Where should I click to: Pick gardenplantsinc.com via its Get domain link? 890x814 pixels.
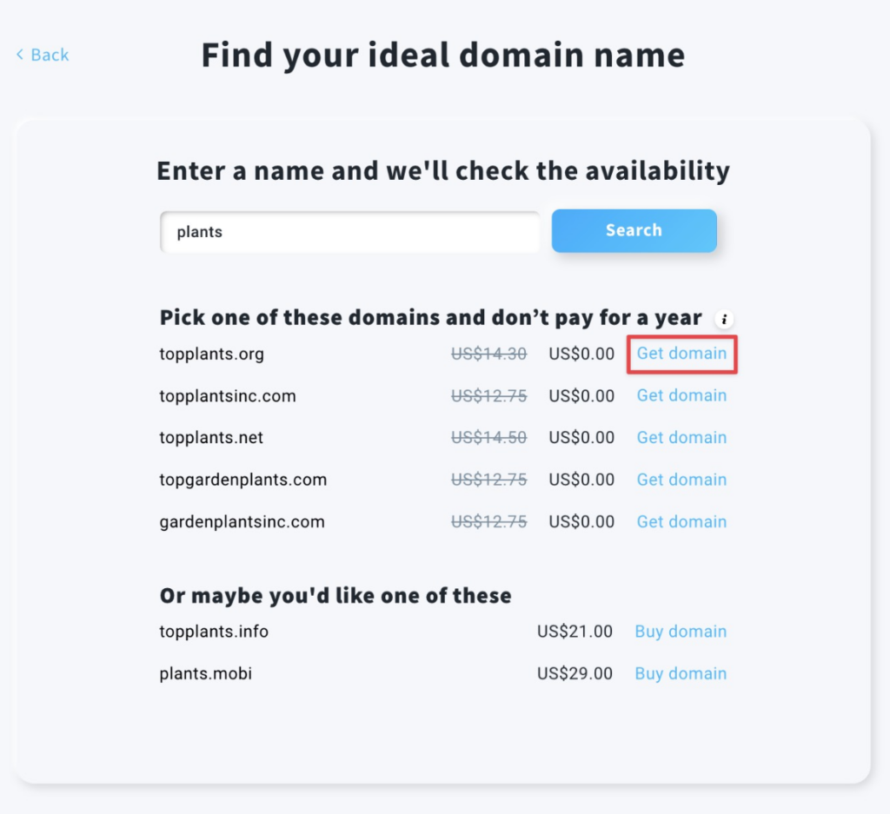coord(681,521)
